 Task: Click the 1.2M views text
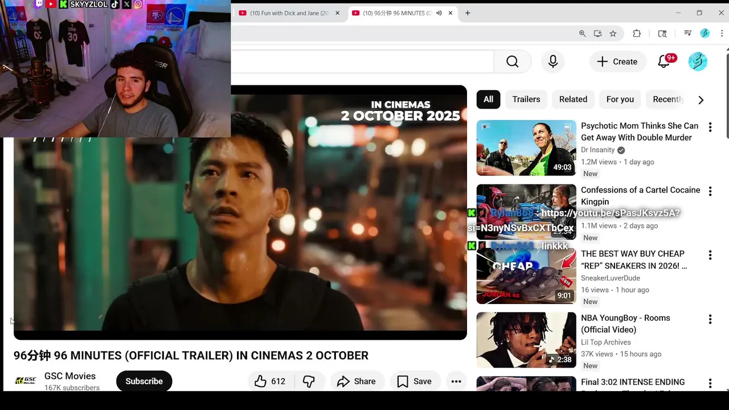click(599, 162)
